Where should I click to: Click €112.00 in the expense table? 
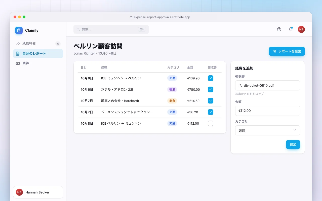pos(193,124)
